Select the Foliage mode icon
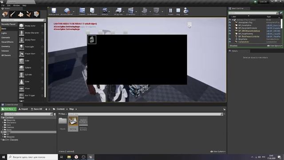The image size is (284, 160). pos(28,14)
